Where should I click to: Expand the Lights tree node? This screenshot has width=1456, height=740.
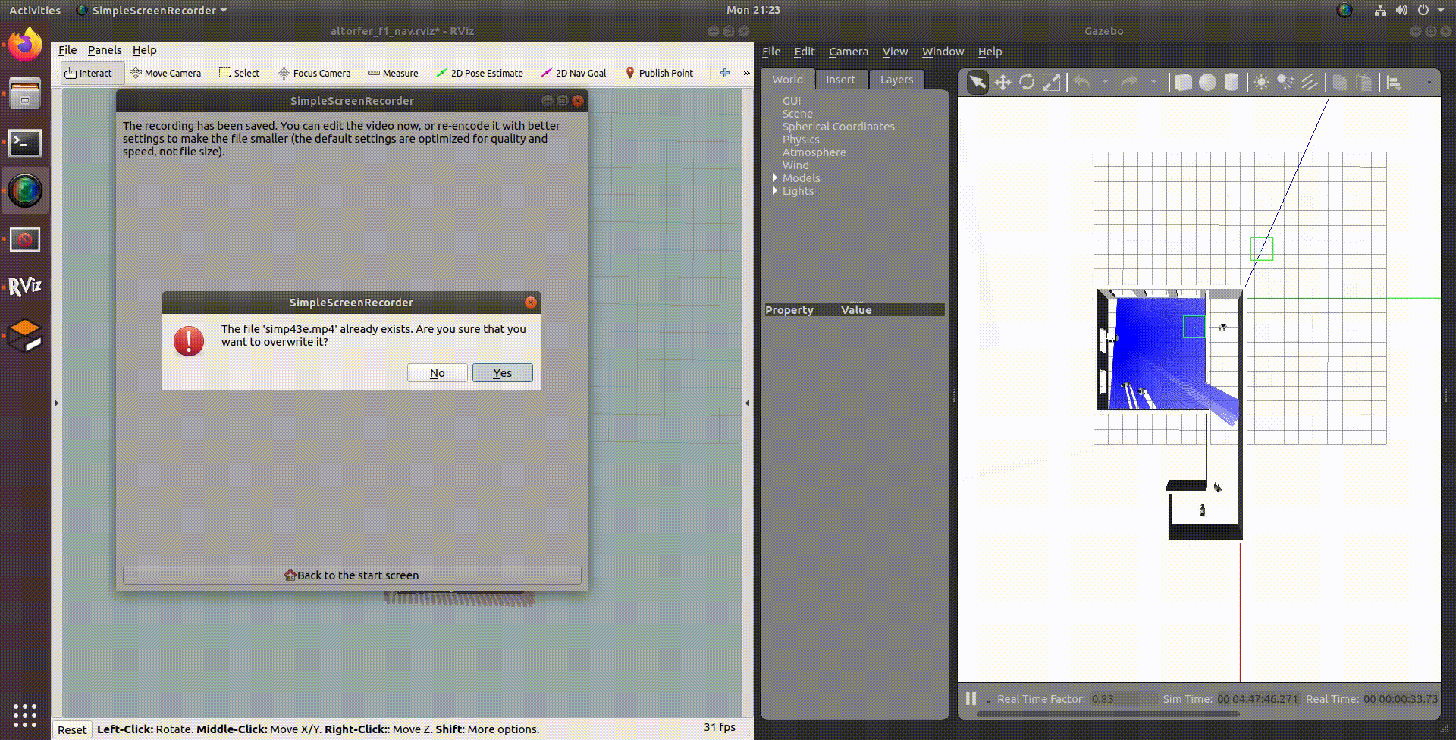(774, 190)
